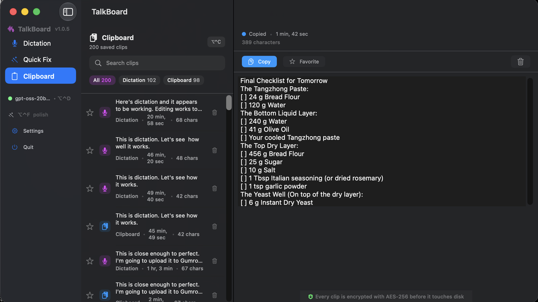Star the 45 min Clipboard clip

90,227
